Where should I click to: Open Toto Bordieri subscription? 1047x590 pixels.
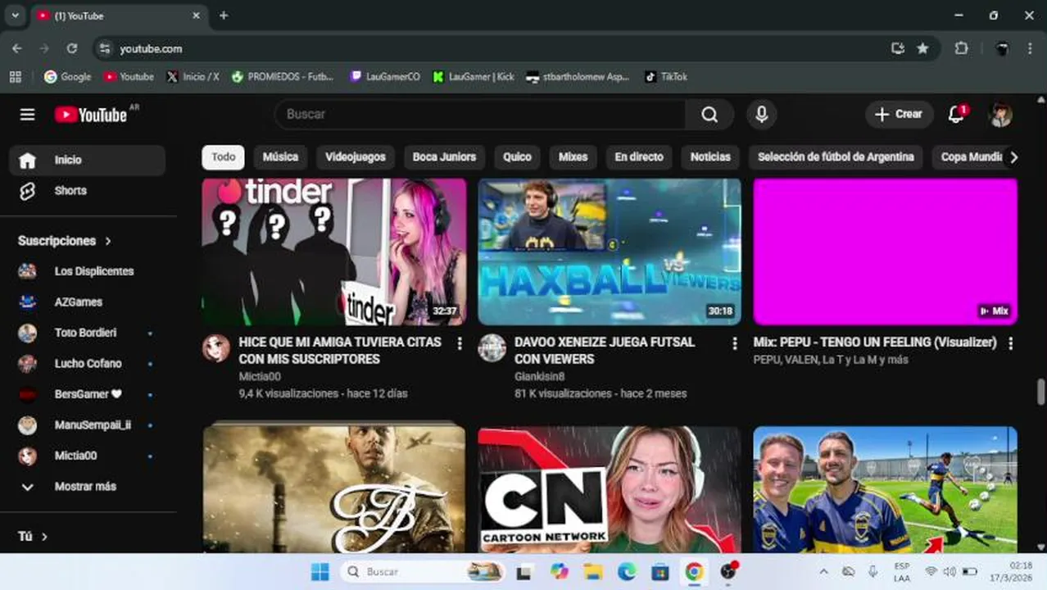tap(87, 333)
